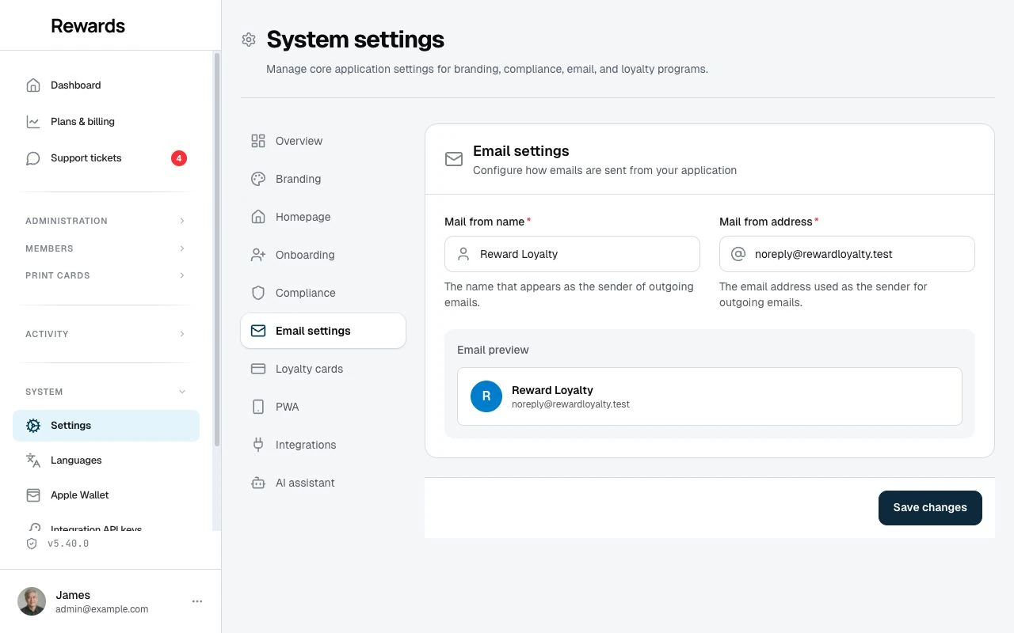Click the blue R avatar in preview

pos(486,396)
